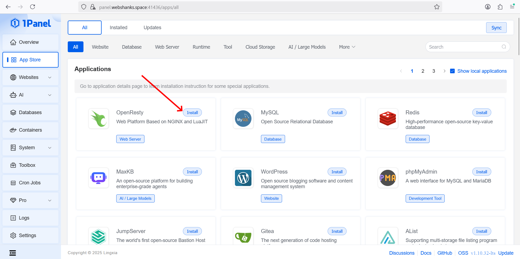520x259 pixels.
Task: Open the browser extensions icon
Action: pyautogui.click(x=500, y=7)
